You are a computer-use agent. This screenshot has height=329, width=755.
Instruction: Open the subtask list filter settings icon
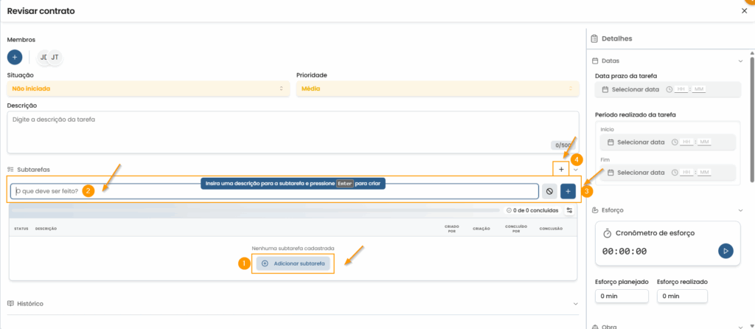[x=570, y=211]
